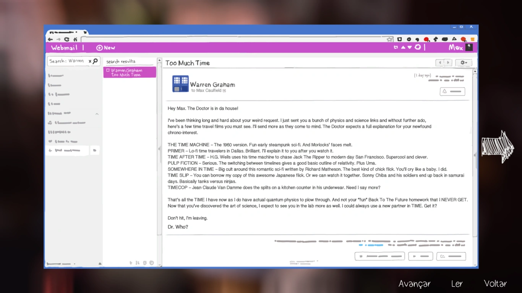522x293 pixels.
Task: Click the down triangle in the purple header
Action: [x=410, y=48]
